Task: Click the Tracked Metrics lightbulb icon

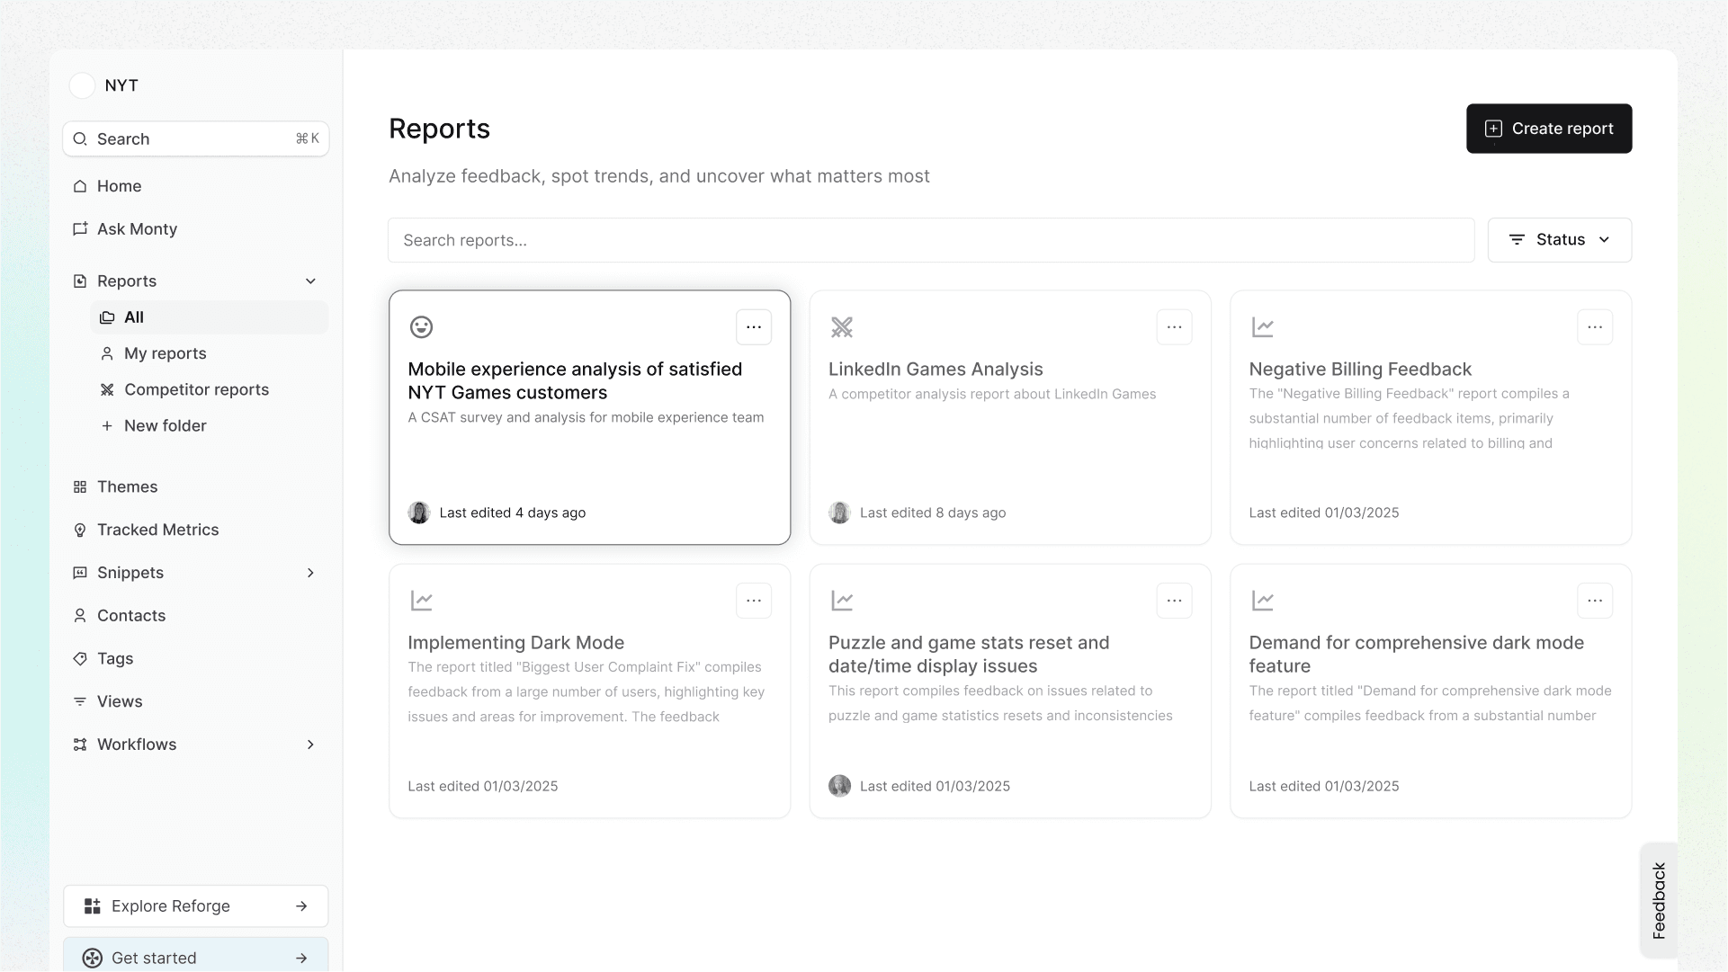Action: pyautogui.click(x=80, y=530)
